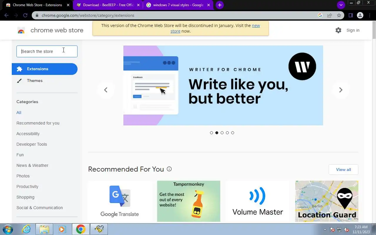Share this page icon
376x235 pixels.
pos(330,15)
